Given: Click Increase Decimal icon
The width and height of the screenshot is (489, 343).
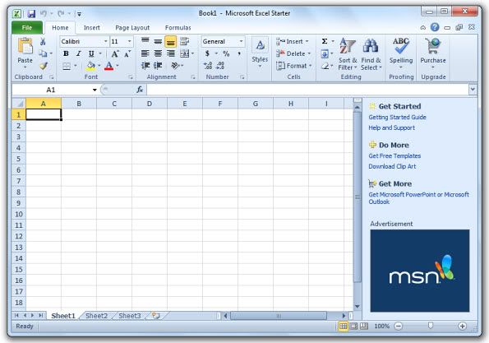Looking at the screenshot, I should click(x=208, y=66).
